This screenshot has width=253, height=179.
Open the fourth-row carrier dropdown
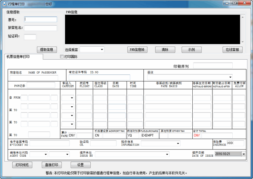coord(72,124)
